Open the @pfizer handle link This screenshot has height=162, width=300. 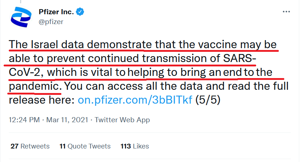pos(51,22)
